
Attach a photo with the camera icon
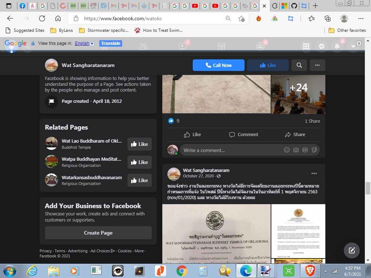click(296, 150)
